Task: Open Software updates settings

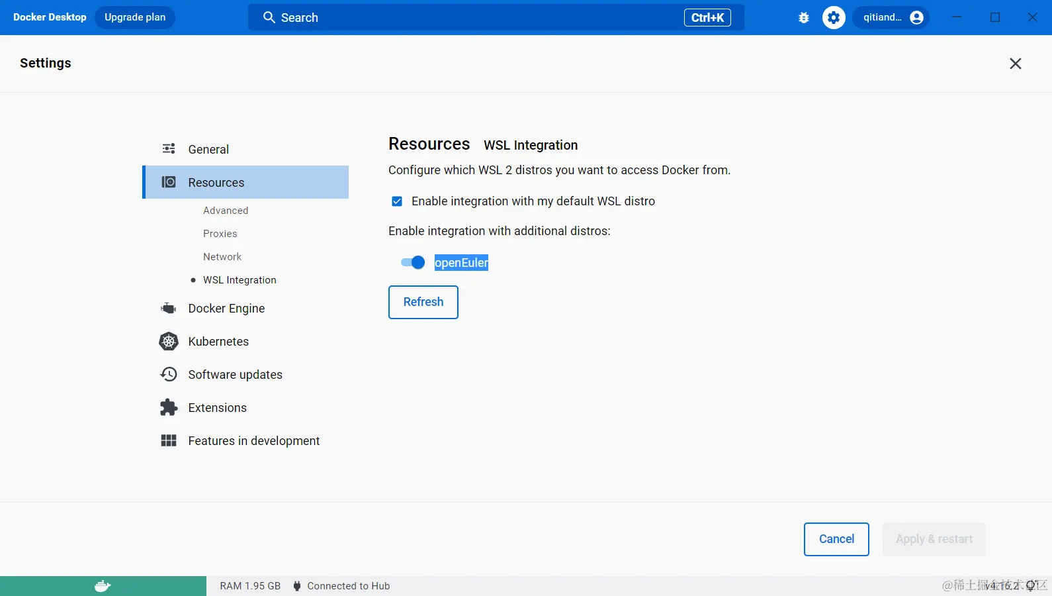Action: click(x=245, y=374)
